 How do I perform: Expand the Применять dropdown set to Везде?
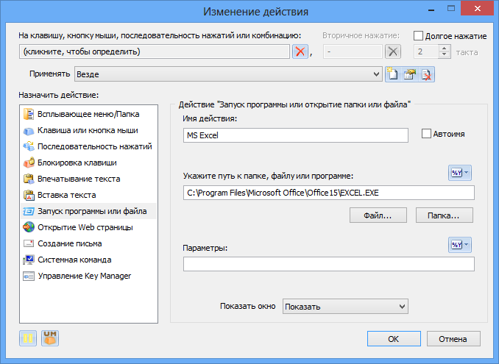point(228,74)
